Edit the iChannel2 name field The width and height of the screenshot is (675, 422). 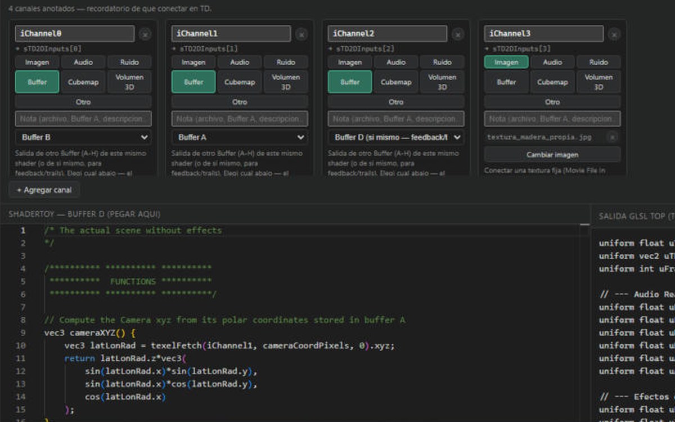tap(388, 34)
